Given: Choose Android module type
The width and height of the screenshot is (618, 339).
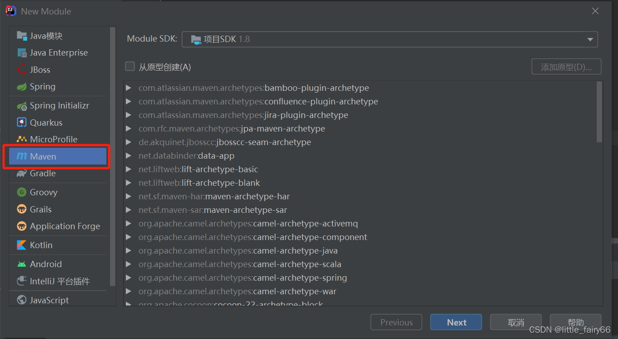Looking at the screenshot, I should [58, 264].
